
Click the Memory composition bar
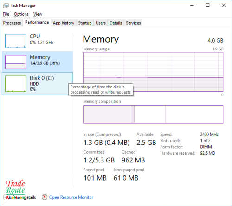(x=153, y=114)
